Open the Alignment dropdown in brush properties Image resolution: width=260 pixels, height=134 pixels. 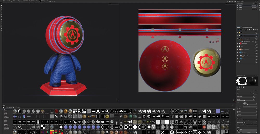pyautogui.click(x=250, y=120)
